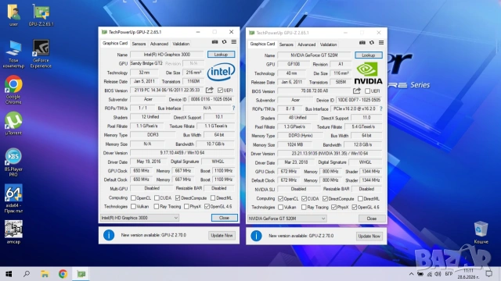Click the Name field Intel(R) HD Graphics 3000
Viewport: 501px width, 281px height.
[167, 55]
